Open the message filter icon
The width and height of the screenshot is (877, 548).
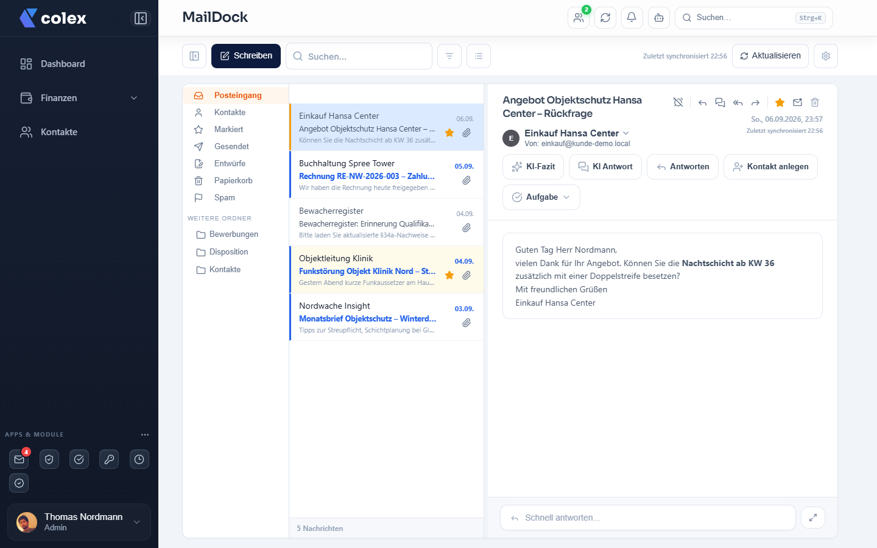[449, 56]
